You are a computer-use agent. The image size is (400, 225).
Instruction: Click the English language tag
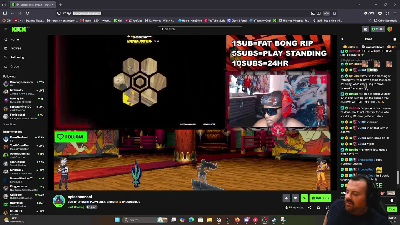pyautogui.click(x=92, y=207)
